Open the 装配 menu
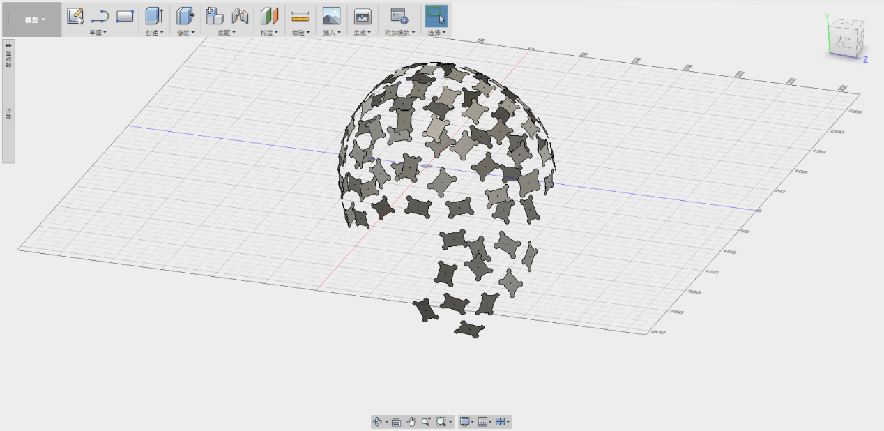The image size is (884, 431). pos(227,33)
